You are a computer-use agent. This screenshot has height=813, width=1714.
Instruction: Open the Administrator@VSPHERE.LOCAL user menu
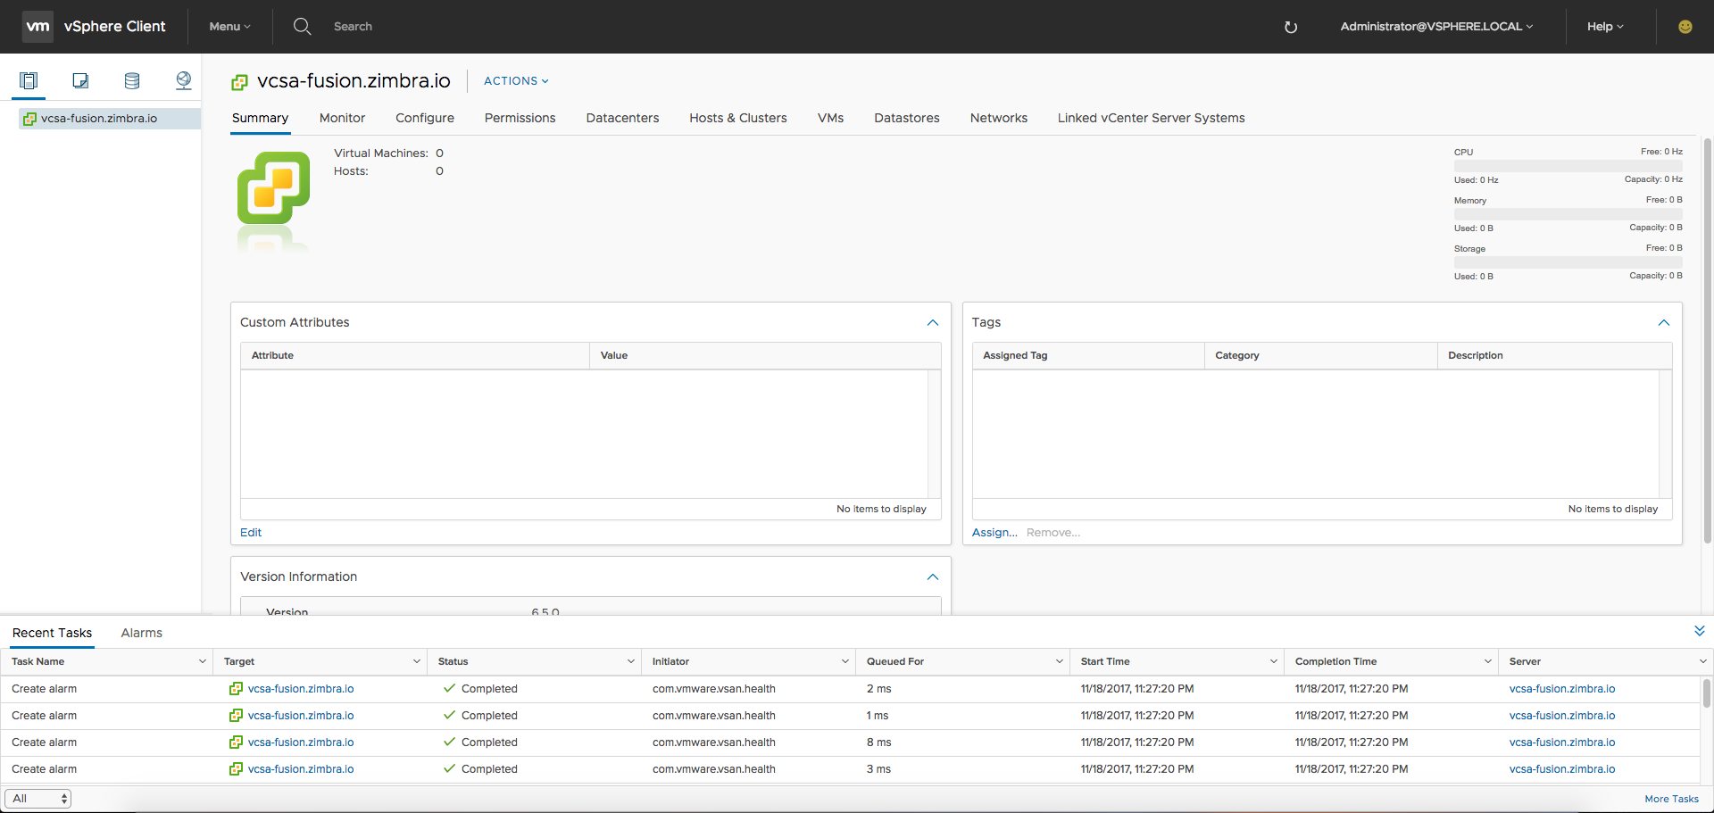[1436, 27]
